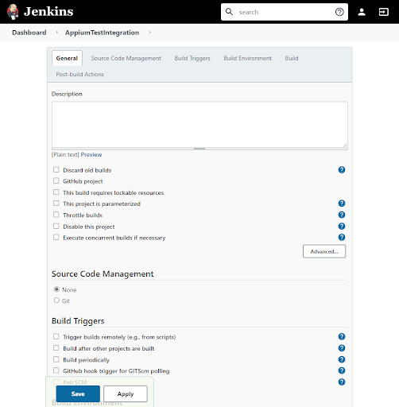Show help for Build after other projects
Image resolution: width=399 pixels, height=407 pixels.
pos(342,348)
